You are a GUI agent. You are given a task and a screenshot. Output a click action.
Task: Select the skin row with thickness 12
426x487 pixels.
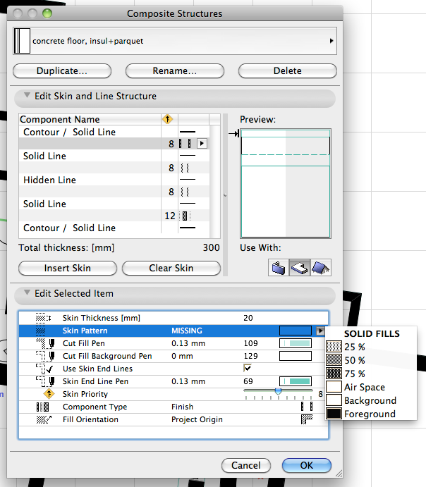[x=114, y=216]
